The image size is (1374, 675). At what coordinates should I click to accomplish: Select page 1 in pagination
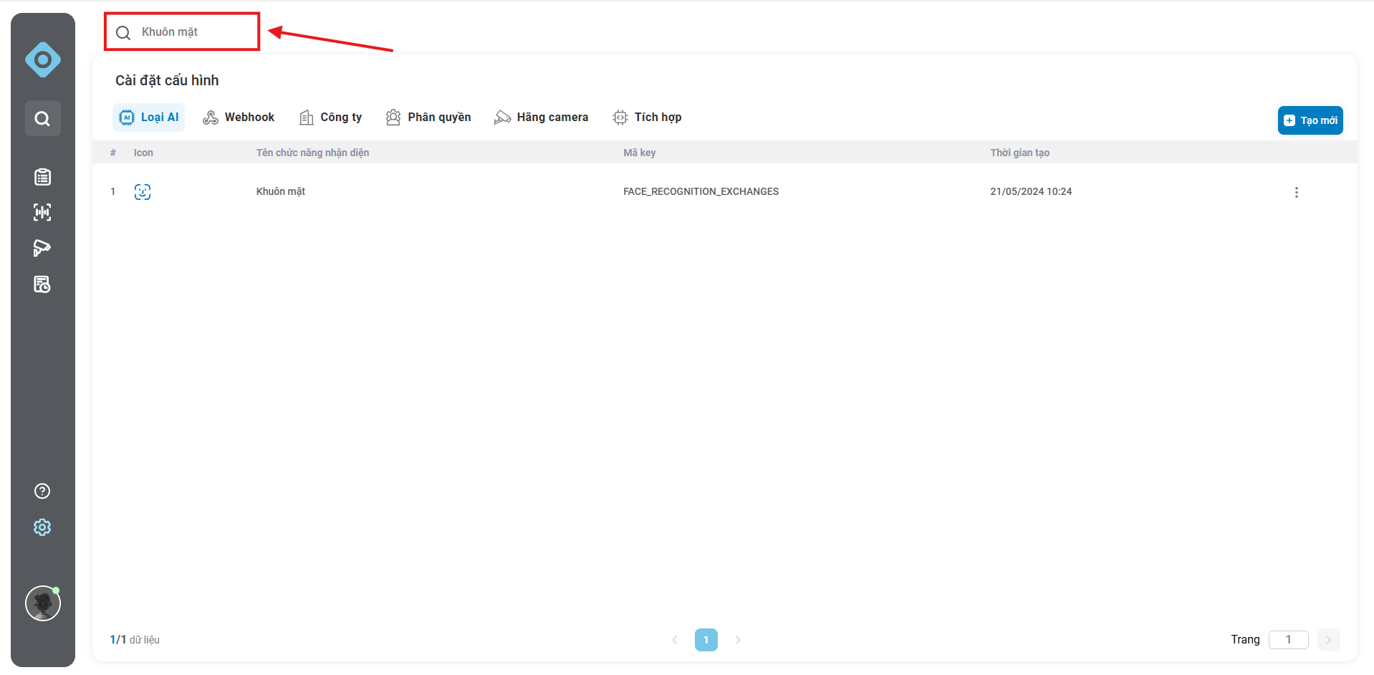706,640
